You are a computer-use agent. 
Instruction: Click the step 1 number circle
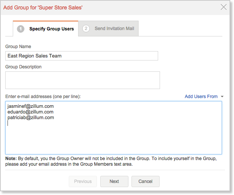click(x=21, y=29)
